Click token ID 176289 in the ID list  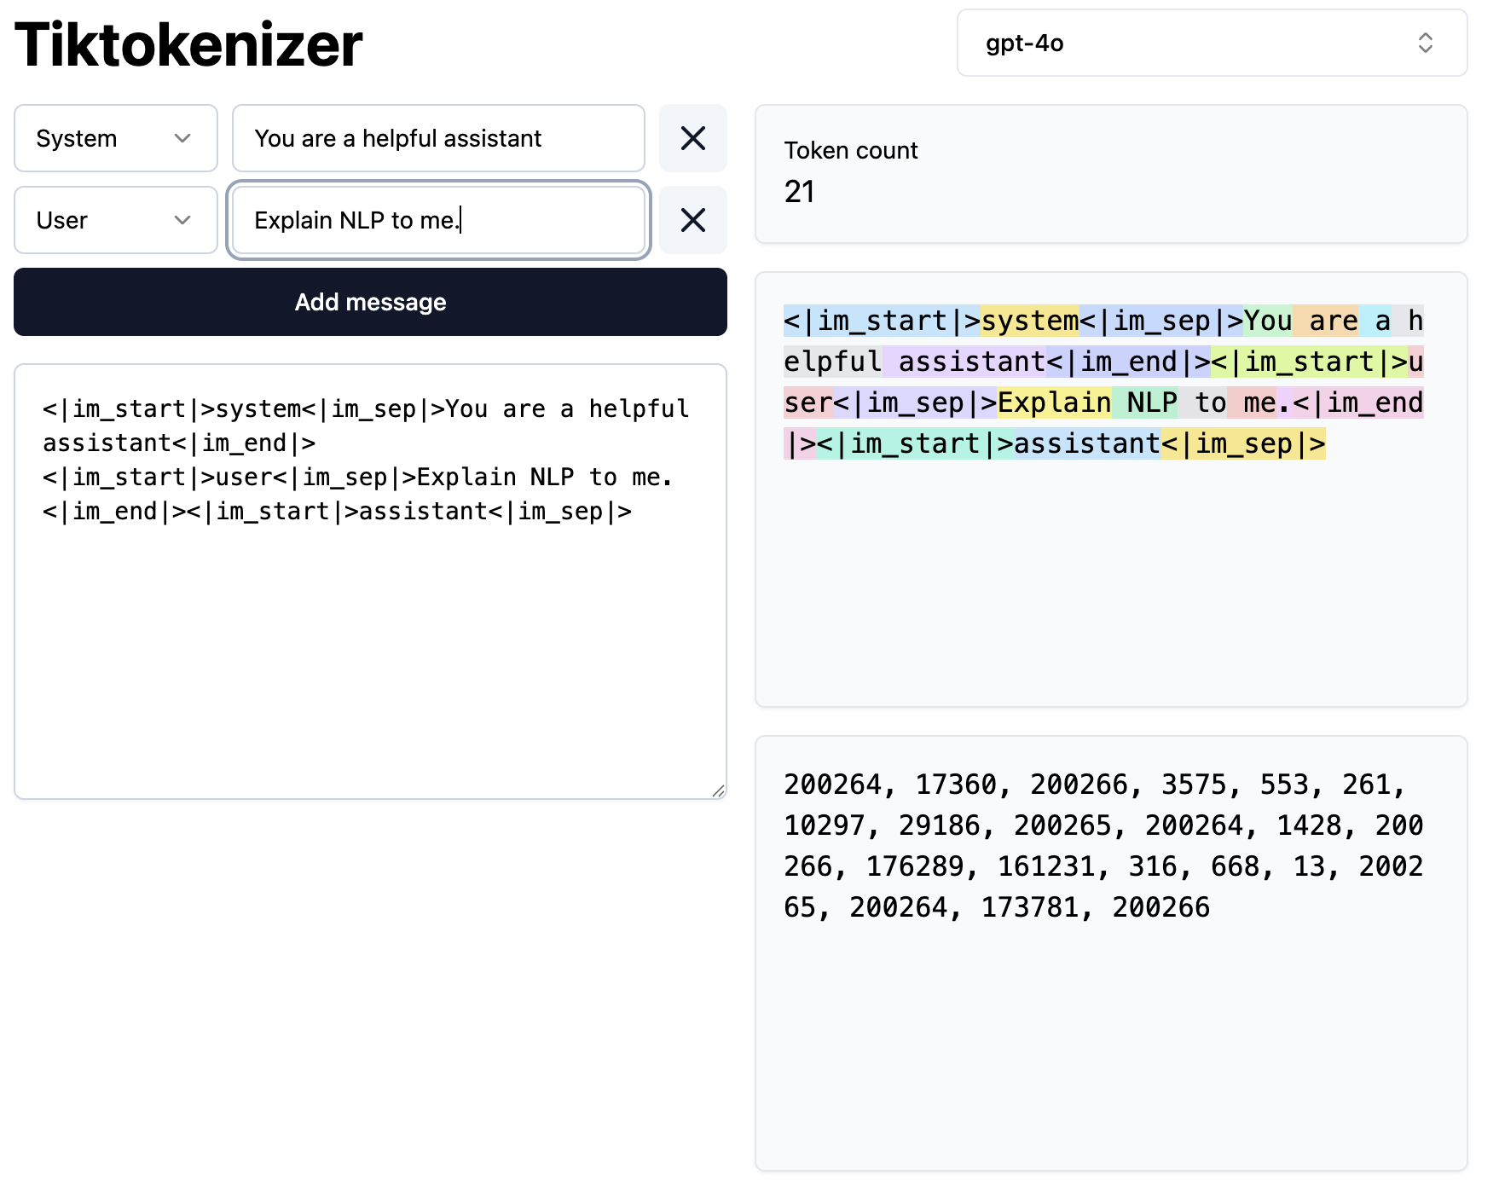click(919, 867)
